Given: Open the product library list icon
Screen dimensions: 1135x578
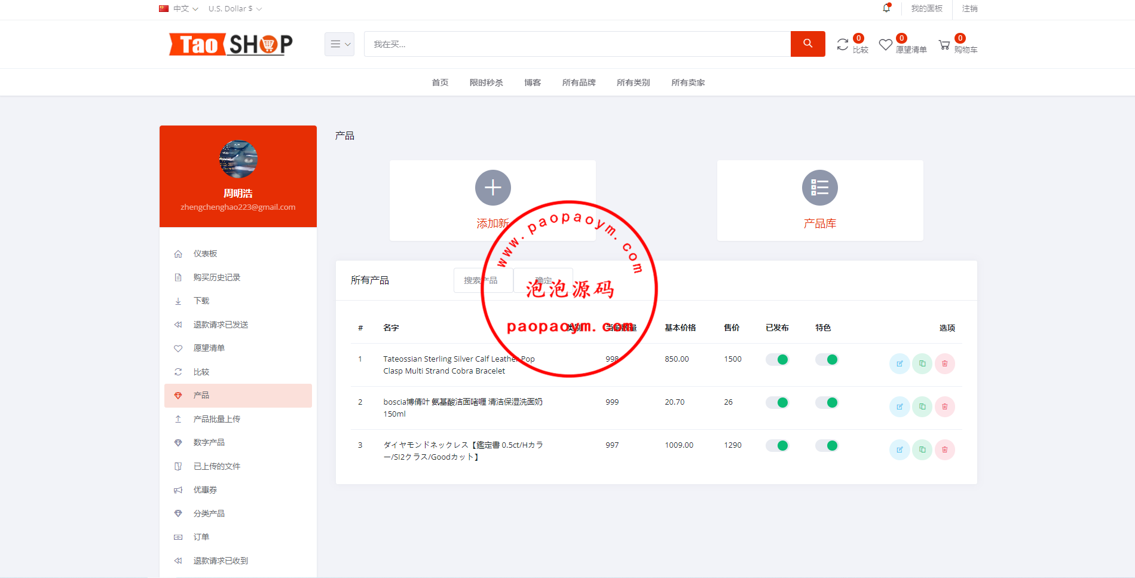Looking at the screenshot, I should click(x=819, y=188).
